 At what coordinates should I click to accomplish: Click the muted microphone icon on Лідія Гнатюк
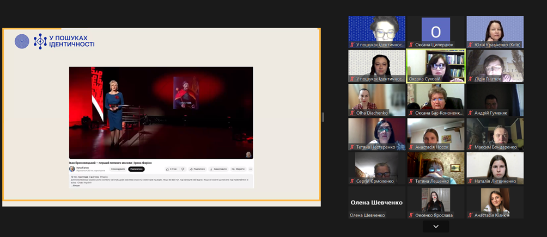pos(471,79)
